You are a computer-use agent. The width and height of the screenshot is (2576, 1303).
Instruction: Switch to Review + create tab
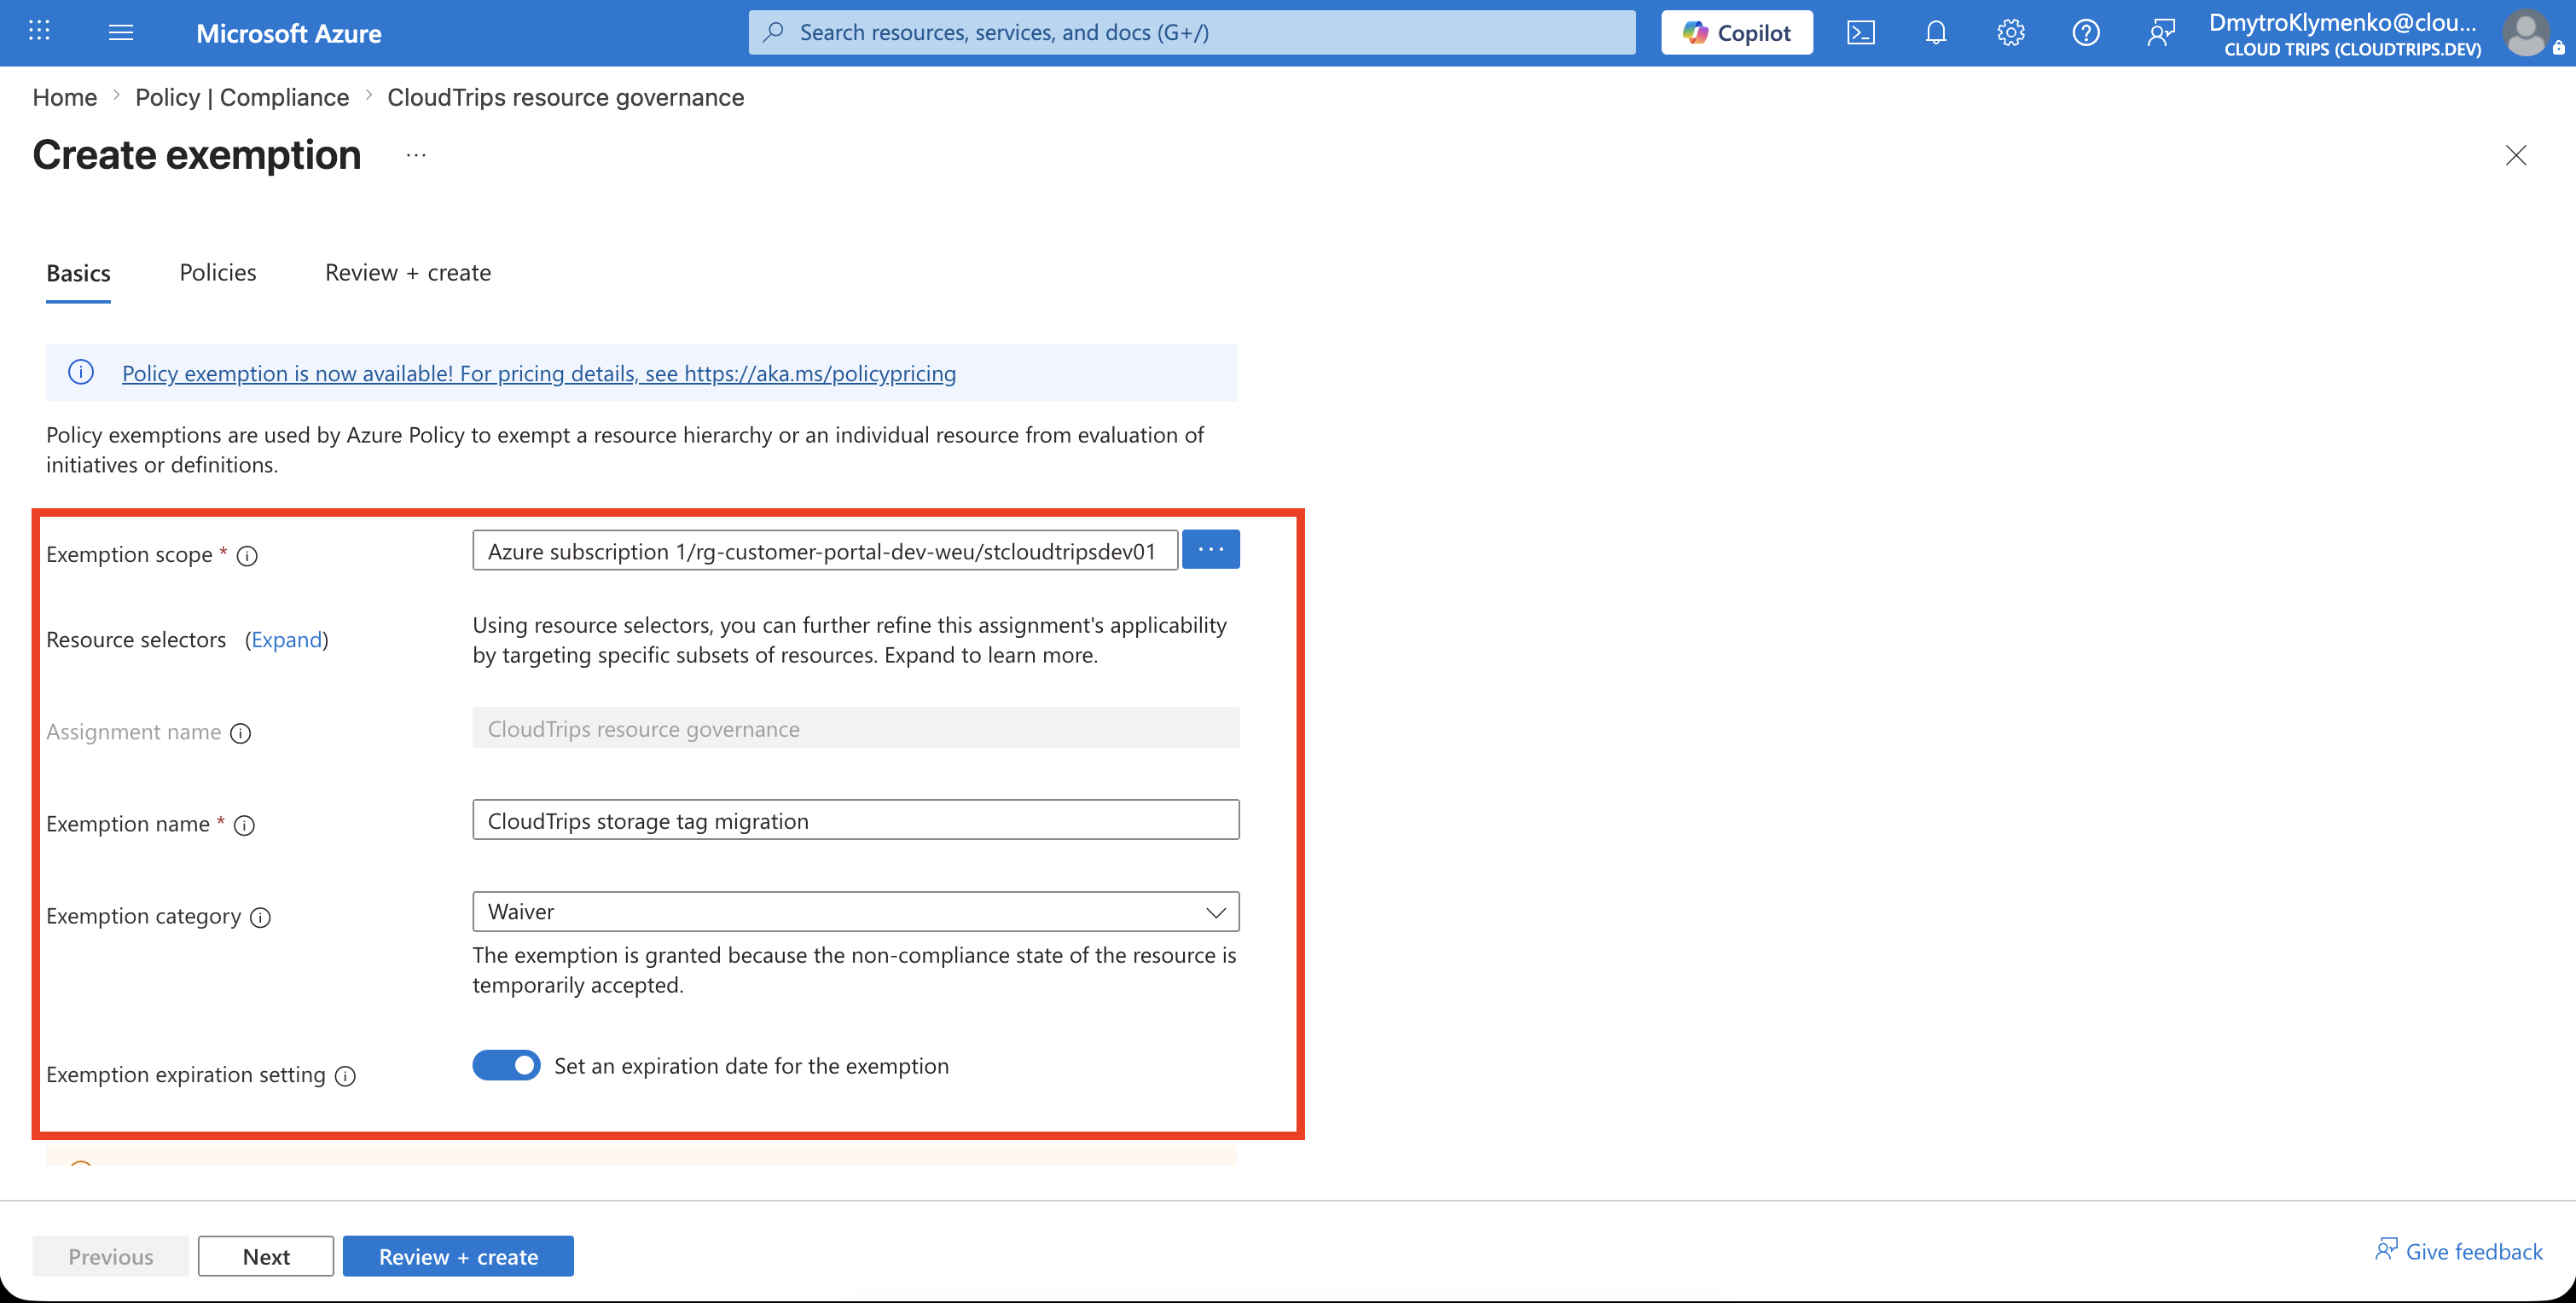tap(408, 273)
